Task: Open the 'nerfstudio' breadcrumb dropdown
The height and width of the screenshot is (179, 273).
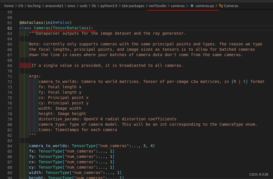Action: 158,6
